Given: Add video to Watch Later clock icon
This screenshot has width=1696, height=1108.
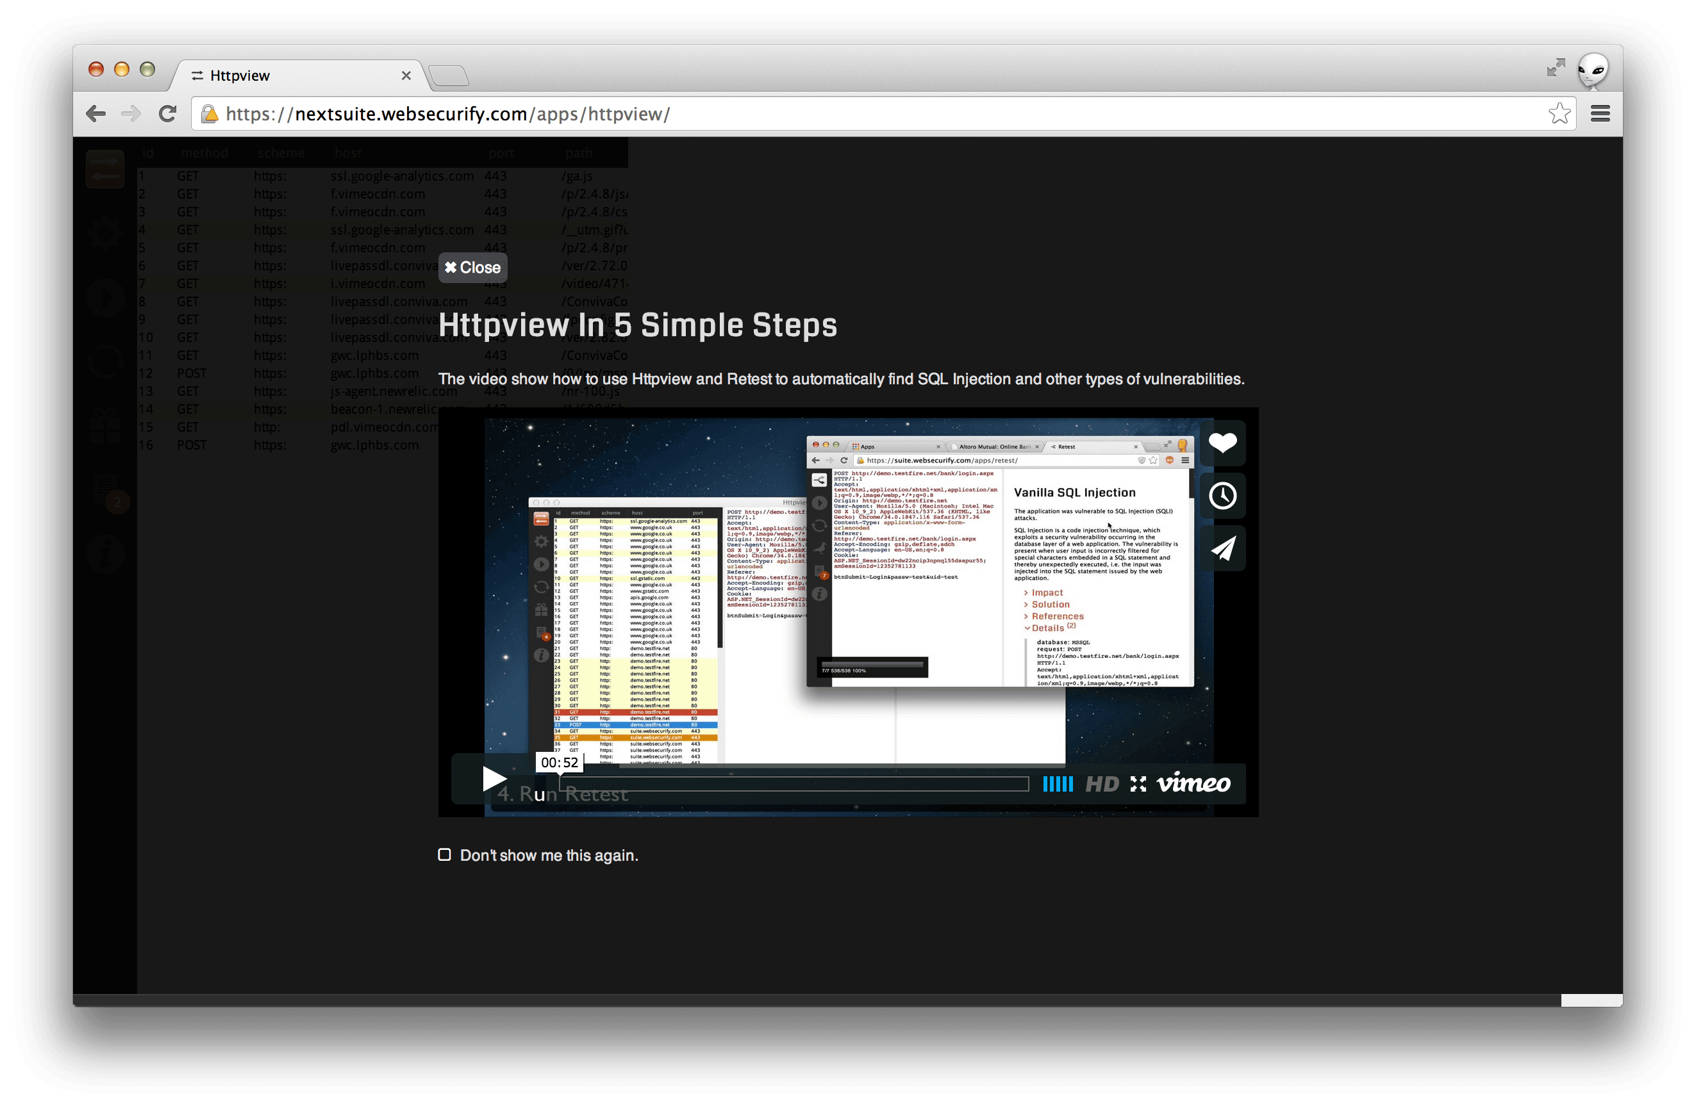Looking at the screenshot, I should pyautogui.click(x=1223, y=496).
